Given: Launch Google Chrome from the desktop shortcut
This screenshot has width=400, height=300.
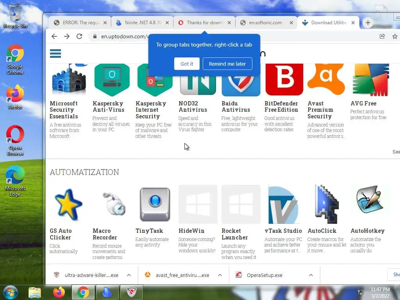Looking at the screenshot, I should (15, 59).
